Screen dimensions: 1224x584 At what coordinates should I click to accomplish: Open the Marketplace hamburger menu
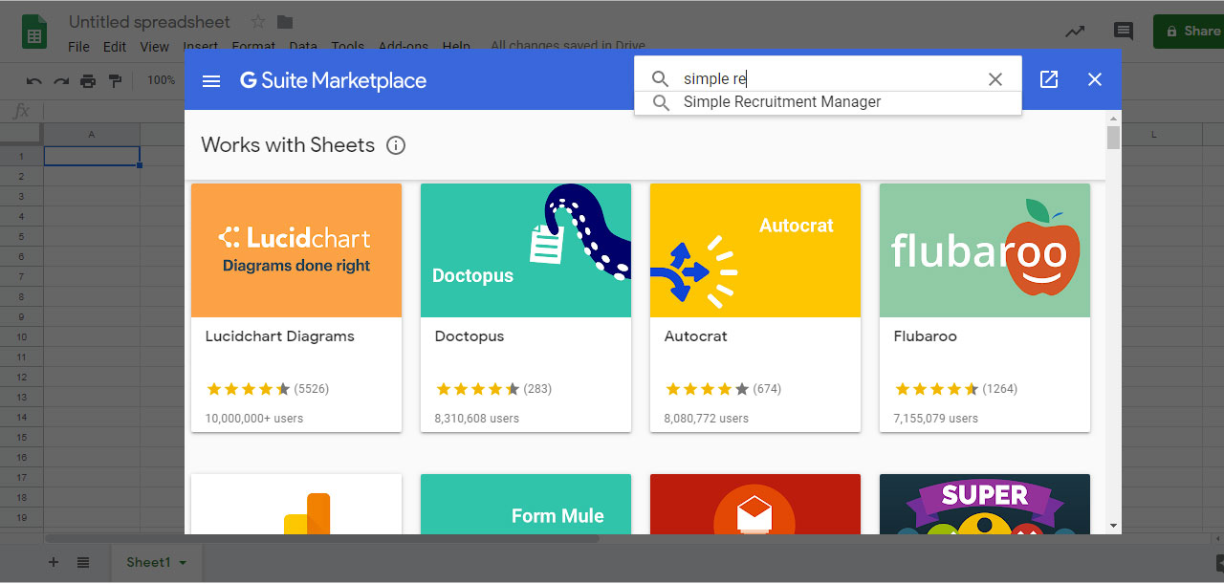[x=211, y=80]
